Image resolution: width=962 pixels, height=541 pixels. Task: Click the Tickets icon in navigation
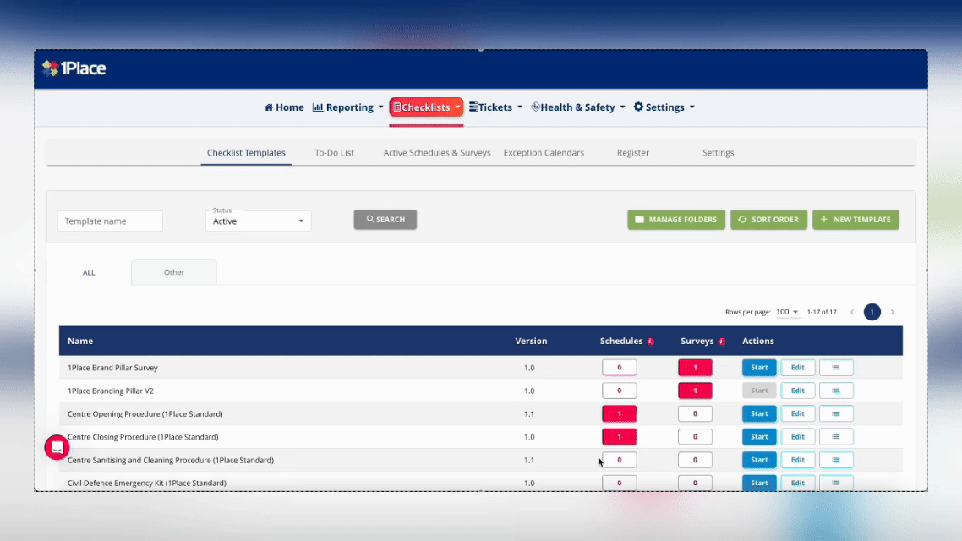coord(473,107)
